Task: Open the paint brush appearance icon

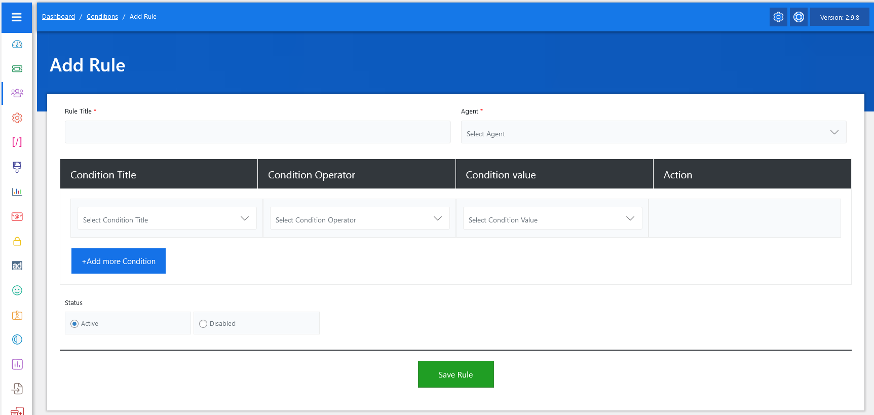Action: point(17,167)
